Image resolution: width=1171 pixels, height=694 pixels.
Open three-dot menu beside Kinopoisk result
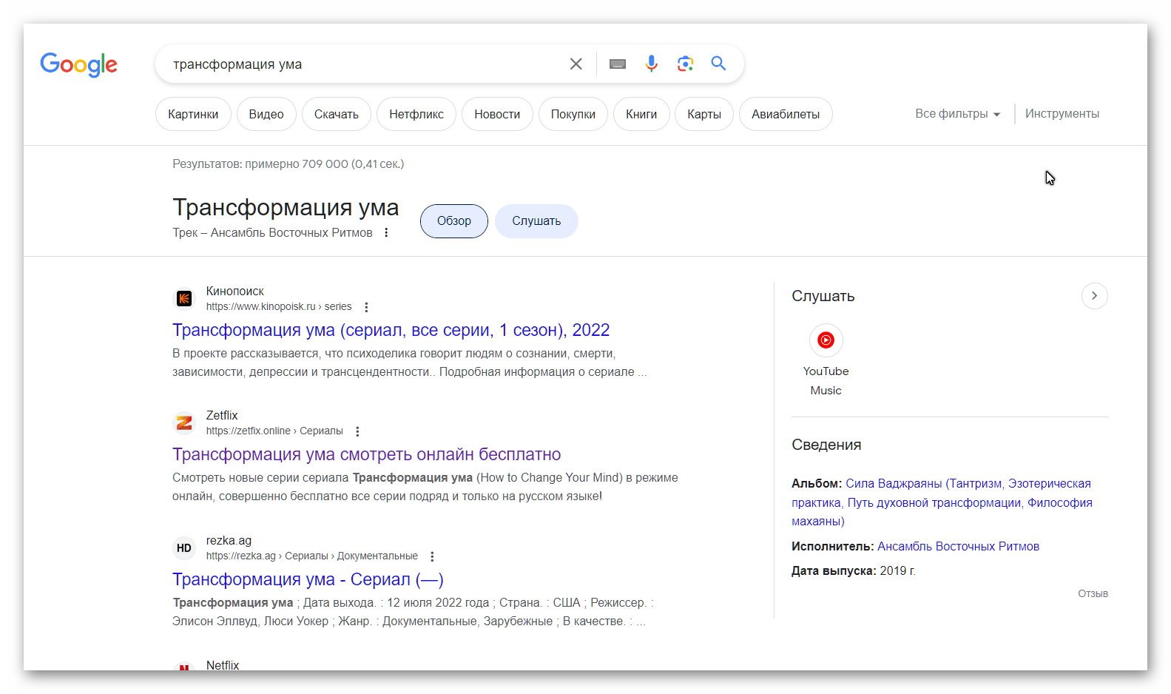pos(366,307)
